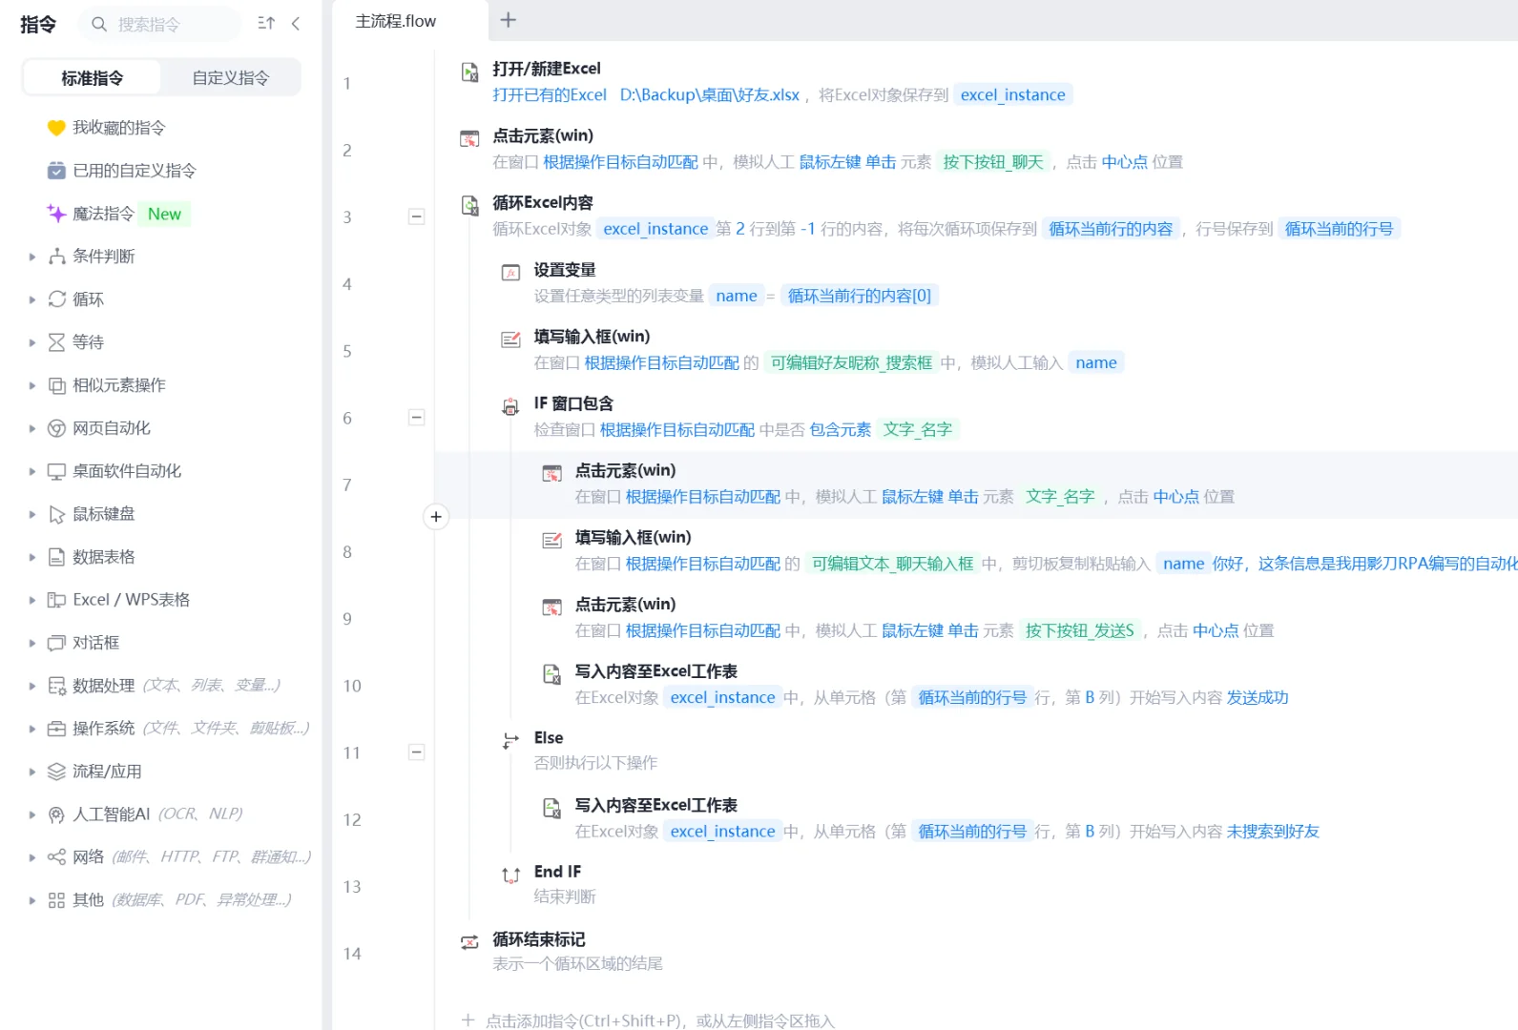Click the sort/collapse icon next to search box

[266, 24]
